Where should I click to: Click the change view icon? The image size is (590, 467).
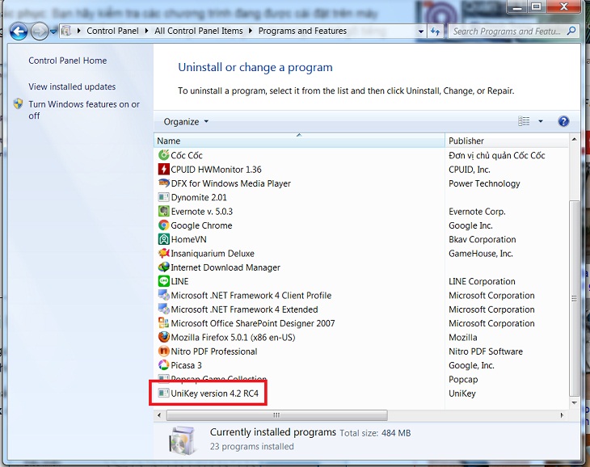[524, 121]
